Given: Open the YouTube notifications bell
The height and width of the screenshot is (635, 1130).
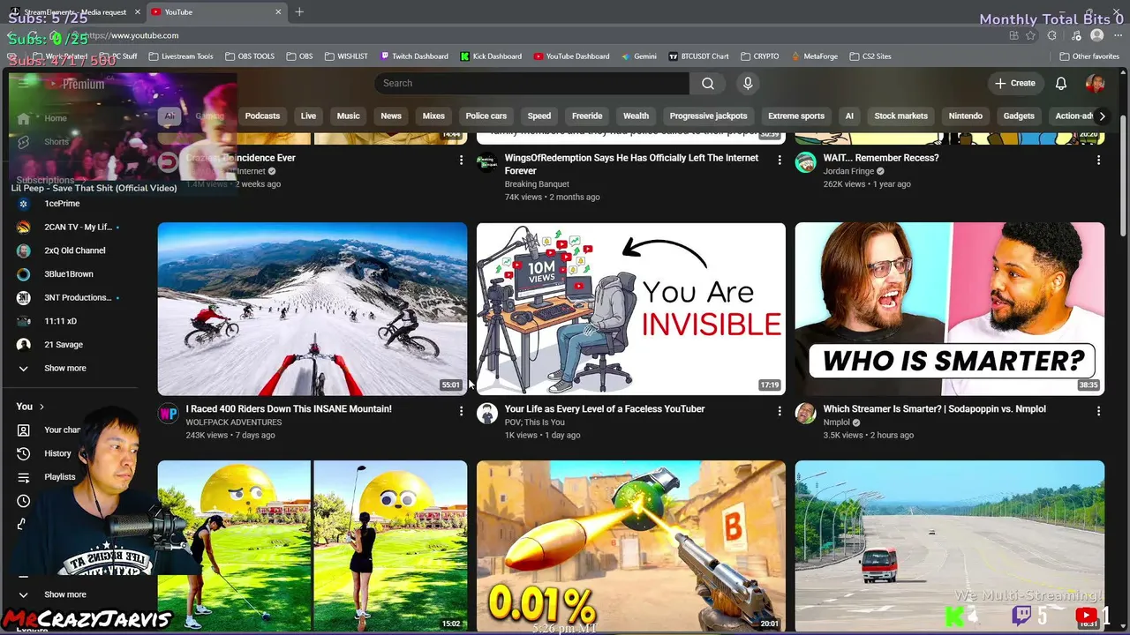Looking at the screenshot, I should [1061, 83].
